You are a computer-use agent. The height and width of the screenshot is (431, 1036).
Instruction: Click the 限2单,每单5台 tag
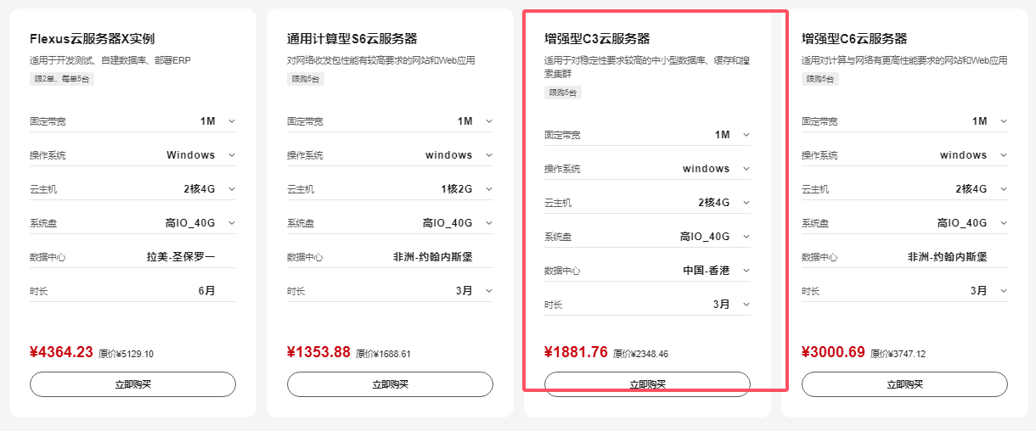tap(61, 79)
